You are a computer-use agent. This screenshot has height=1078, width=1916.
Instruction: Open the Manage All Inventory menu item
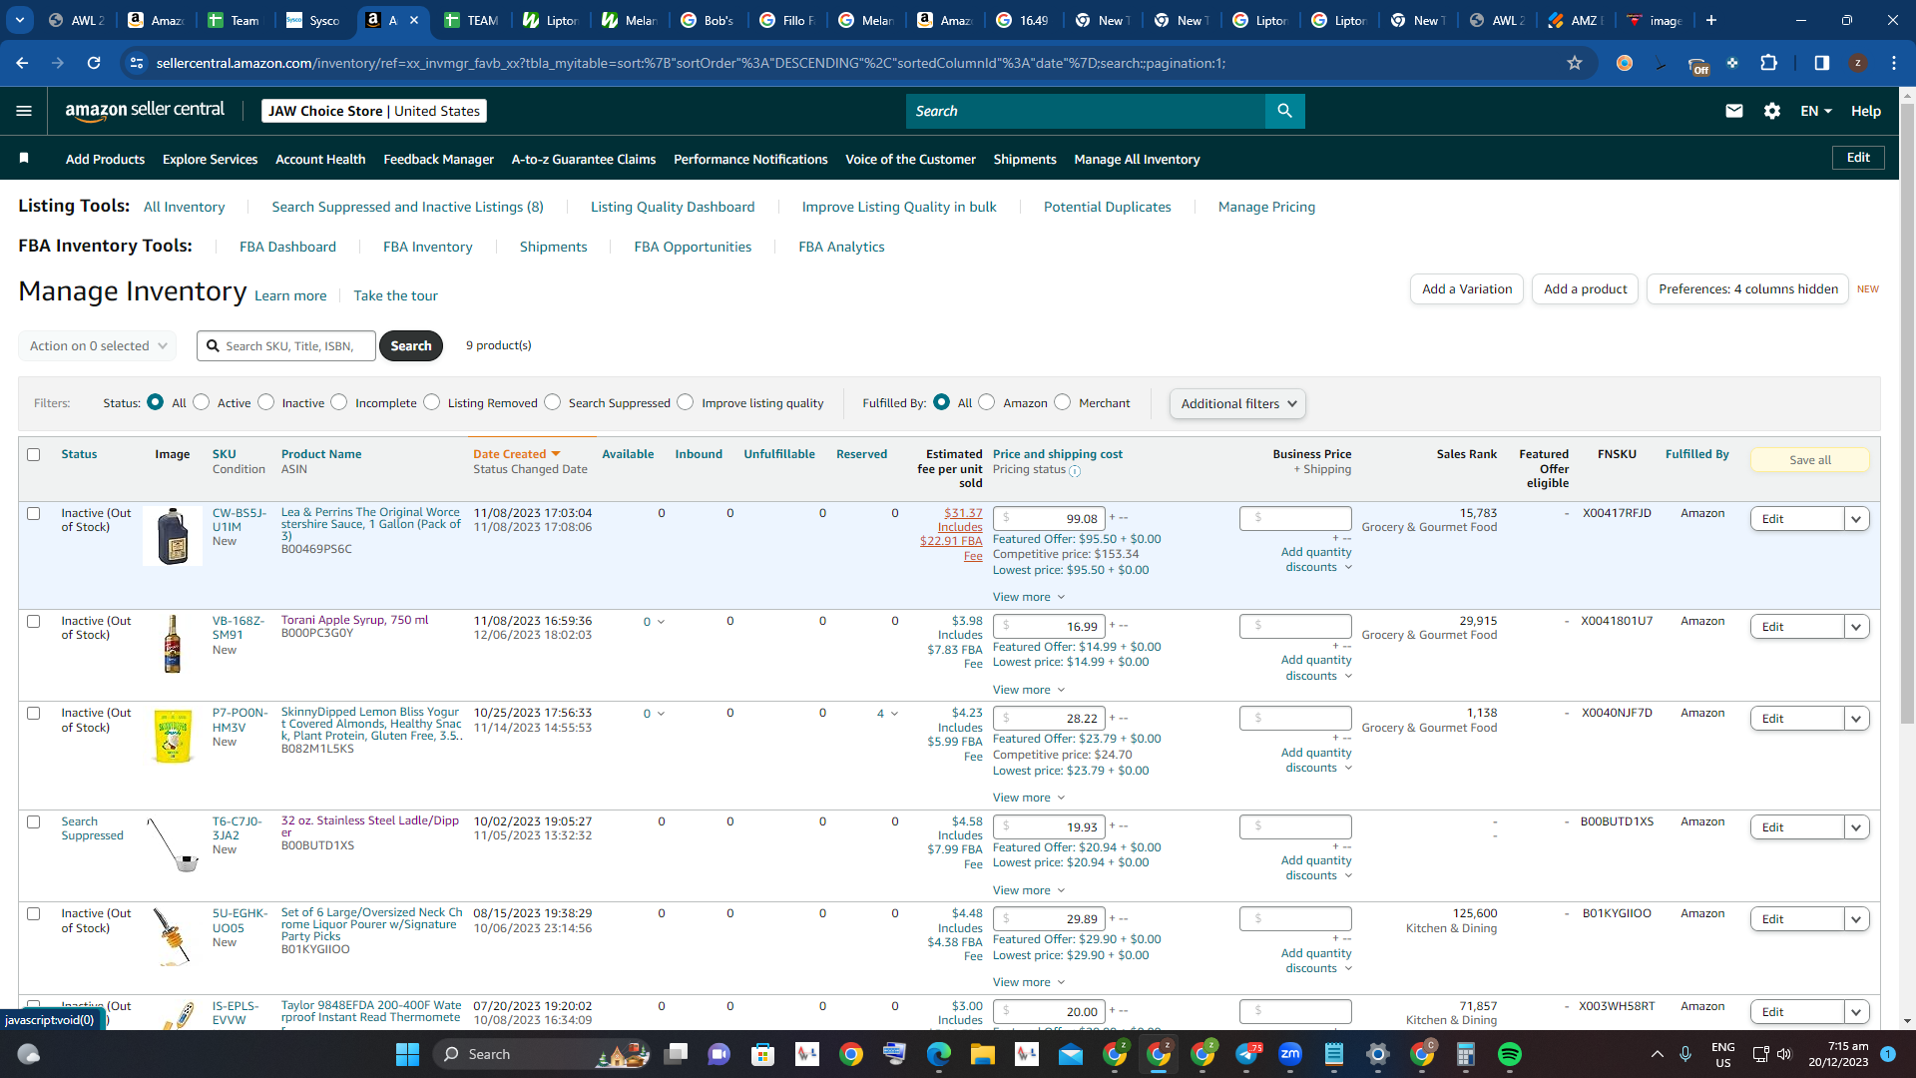1137,160
